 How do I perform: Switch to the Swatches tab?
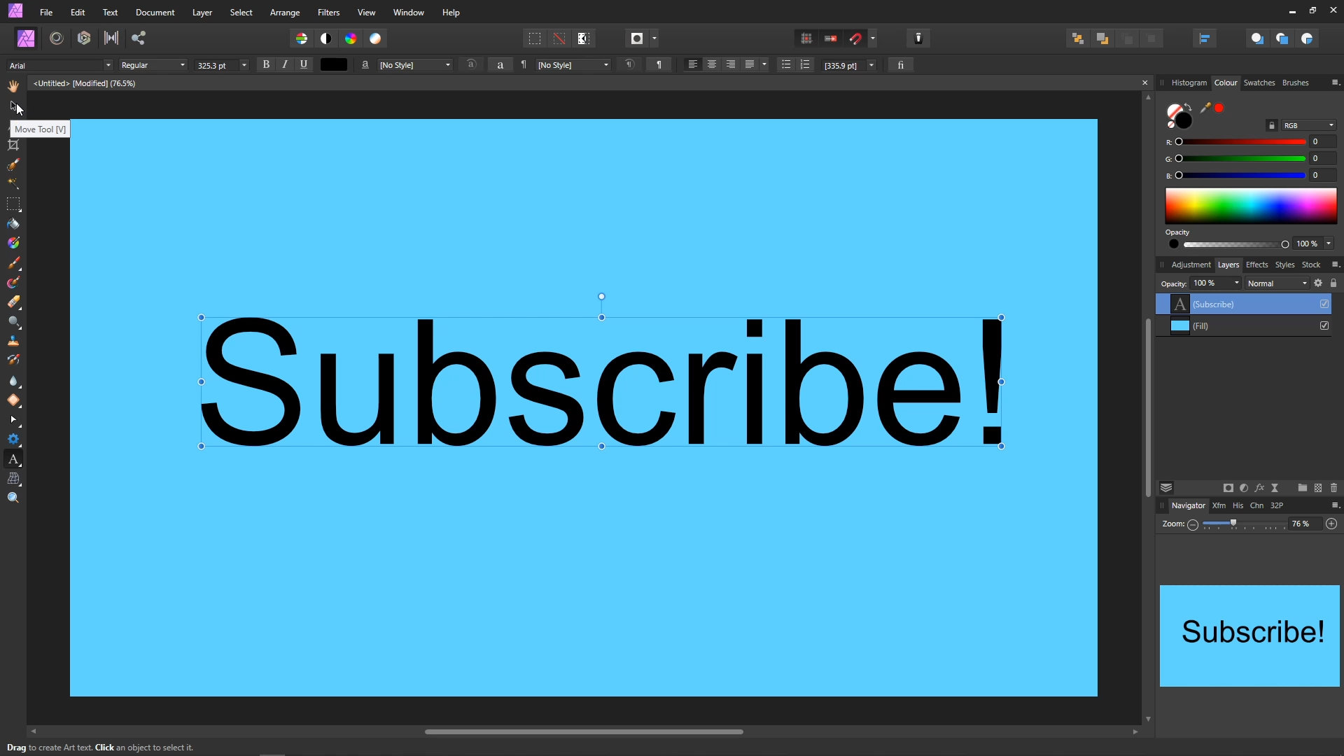[x=1259, y=83]
